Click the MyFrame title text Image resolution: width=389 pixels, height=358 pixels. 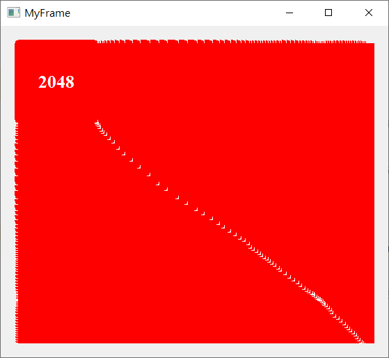(x=47, y=13)
